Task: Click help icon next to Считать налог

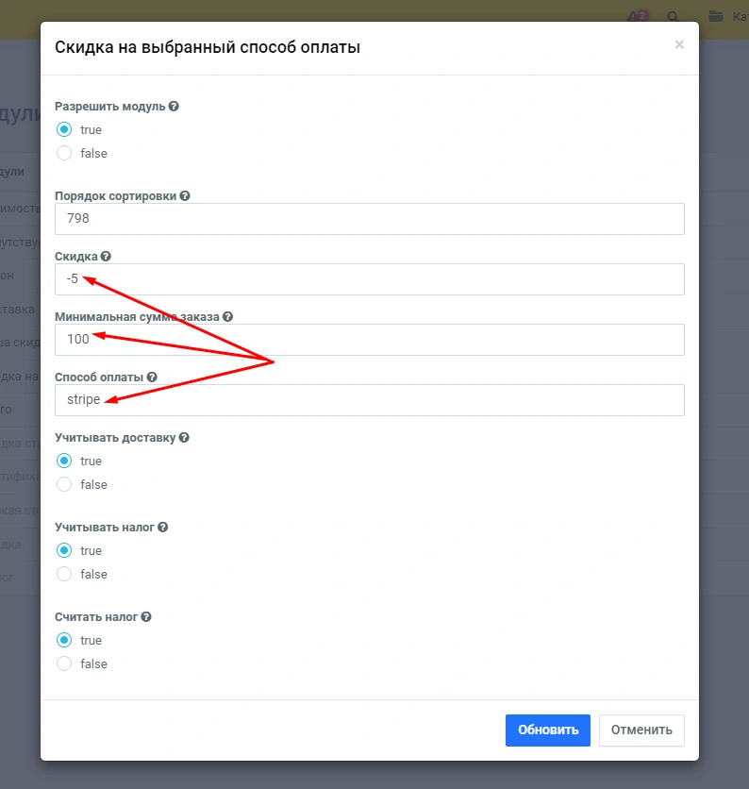Action: pyautogui.click(x=146, y=617)
